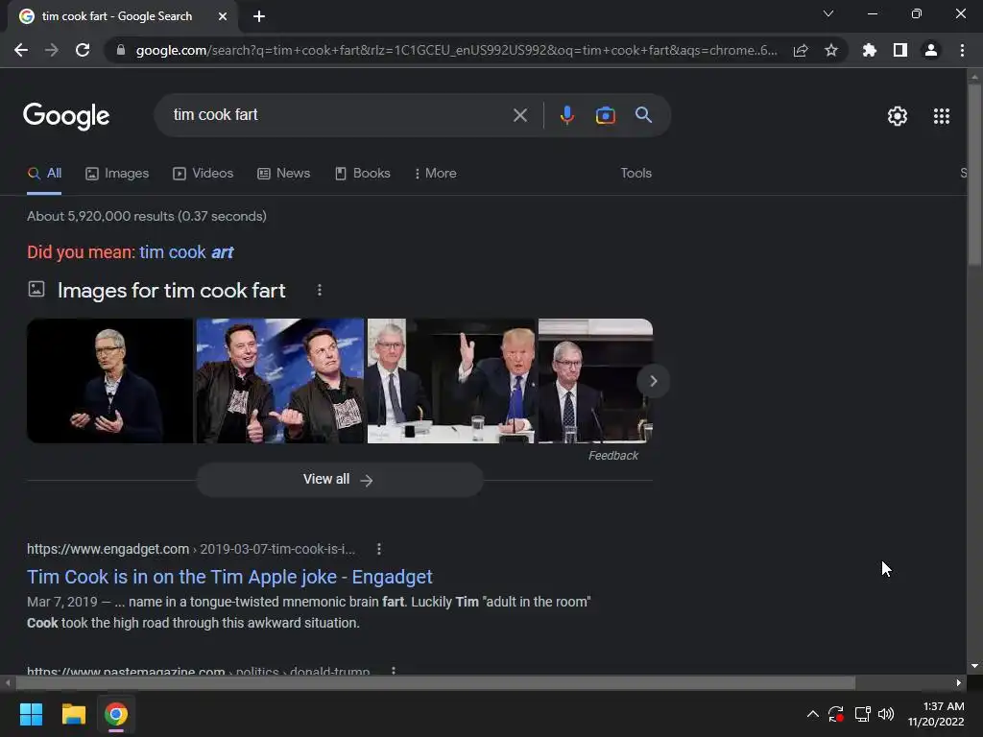Click into the search field text
This screenshot has width=983, height=737.
click(216, 115)
